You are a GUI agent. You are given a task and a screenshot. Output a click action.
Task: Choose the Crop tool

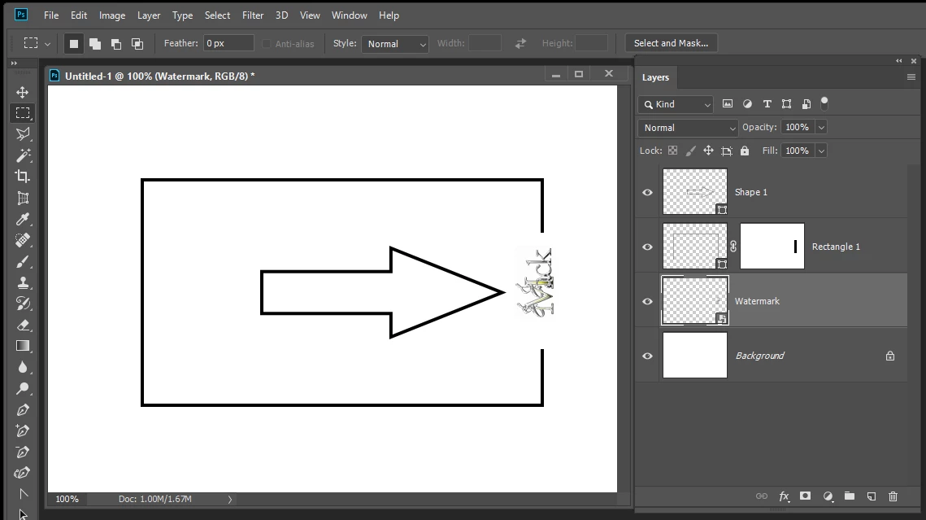(23, 176)
